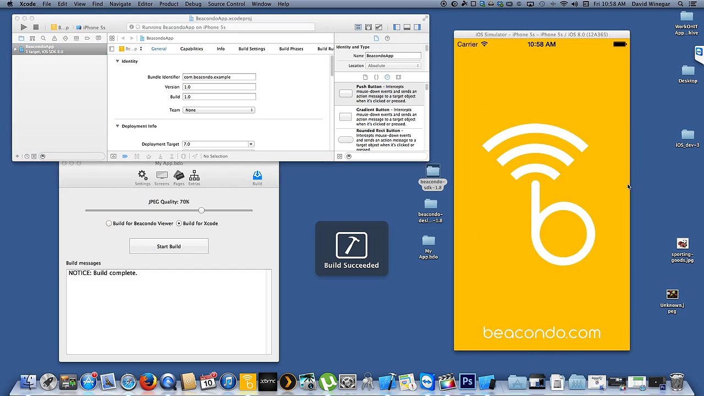The width and height of the screenshot is (704, 396).
Task: Adjust the JPEG Quality slider
Action: (202, 210)
